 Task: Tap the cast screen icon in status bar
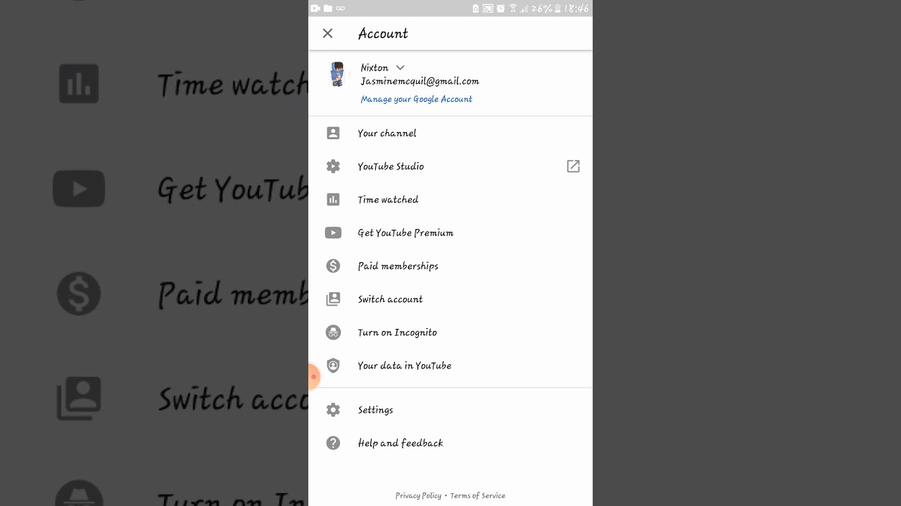487,8
